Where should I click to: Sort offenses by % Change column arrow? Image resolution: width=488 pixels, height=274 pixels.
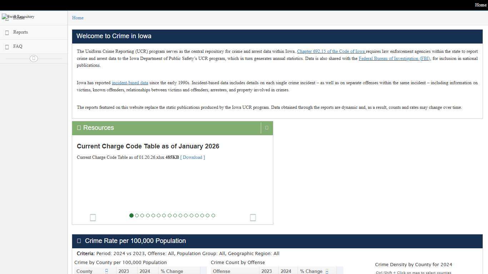[x=327, y=272]
